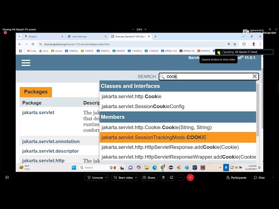This screenshot has width=279, height=209.
Task: Go back with the browser back arrow
Action: [20, 44]
